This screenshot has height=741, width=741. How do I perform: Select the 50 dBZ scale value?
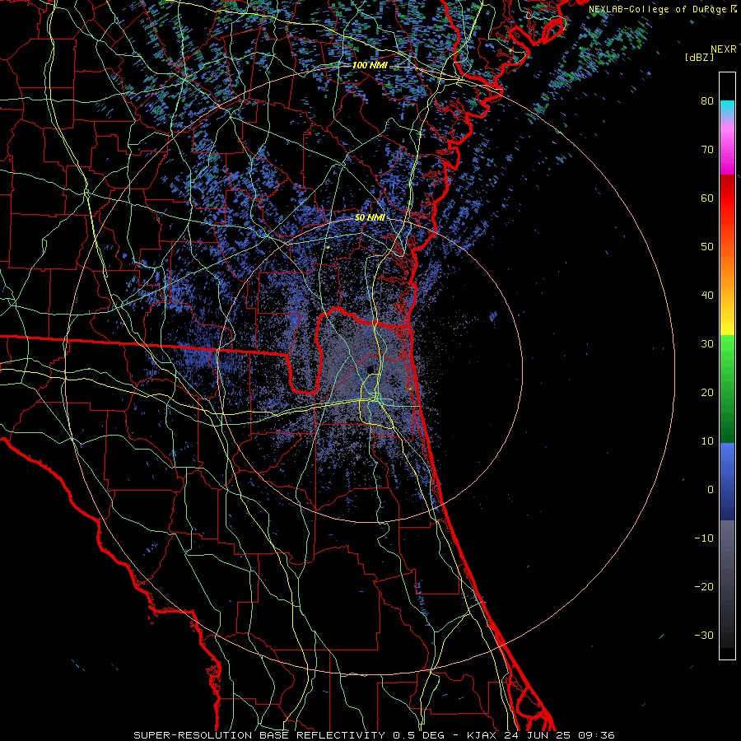(707, 247)
